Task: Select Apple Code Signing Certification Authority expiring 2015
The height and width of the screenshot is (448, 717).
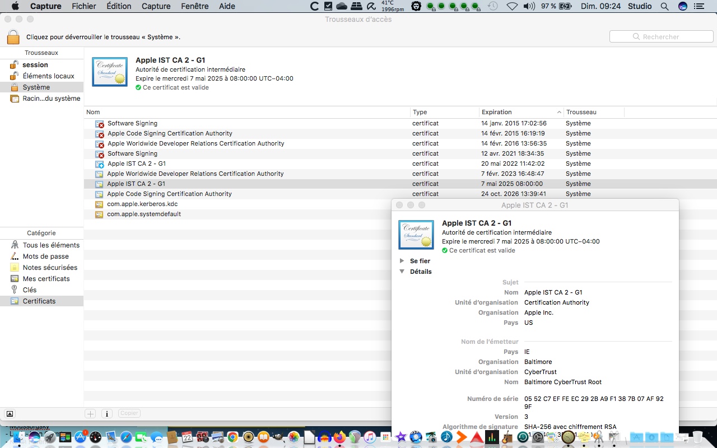Action: point(400,133)
